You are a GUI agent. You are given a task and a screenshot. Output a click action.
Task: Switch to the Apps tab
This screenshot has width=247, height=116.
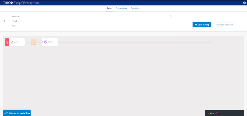pyautogui.click(x=109, y=8)
